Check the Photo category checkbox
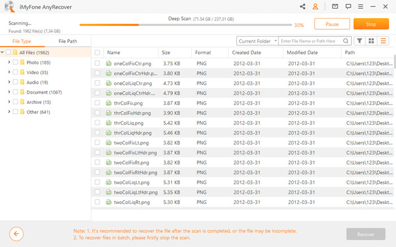Image resolution: width=396 pixels, height=247 pixels. click(x=15, y=62)
